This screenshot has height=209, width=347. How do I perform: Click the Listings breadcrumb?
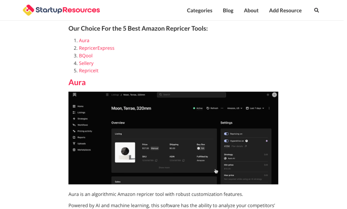point(115,95)
